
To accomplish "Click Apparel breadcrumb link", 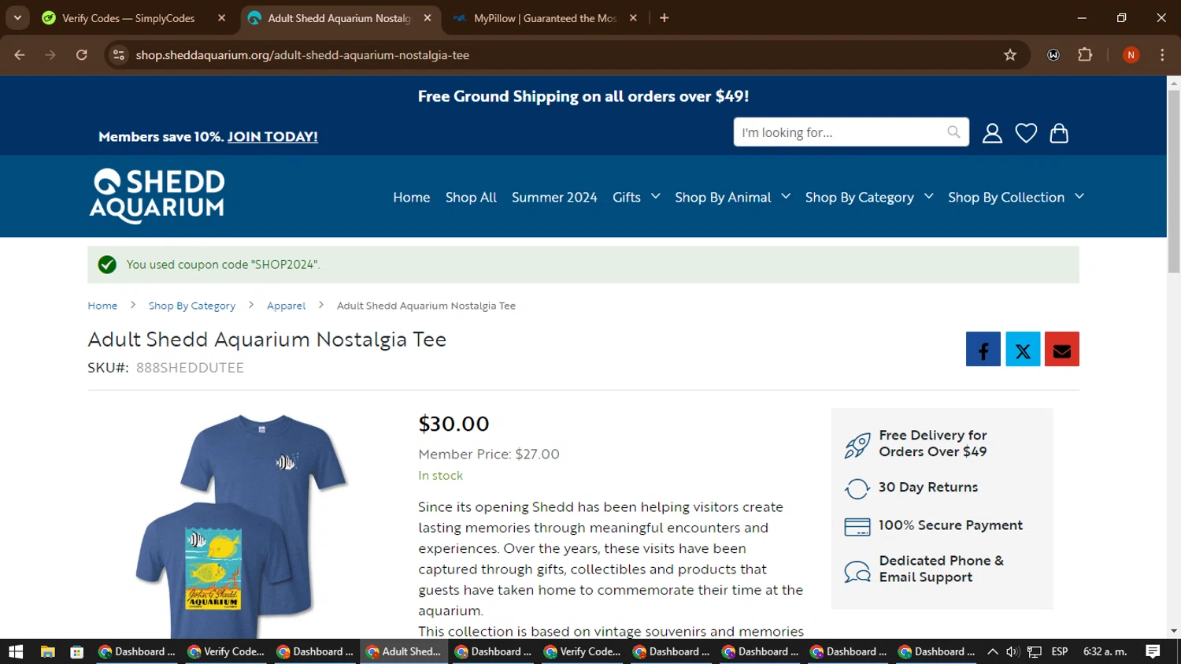I will pyautogui.click(x=286, y=306).
